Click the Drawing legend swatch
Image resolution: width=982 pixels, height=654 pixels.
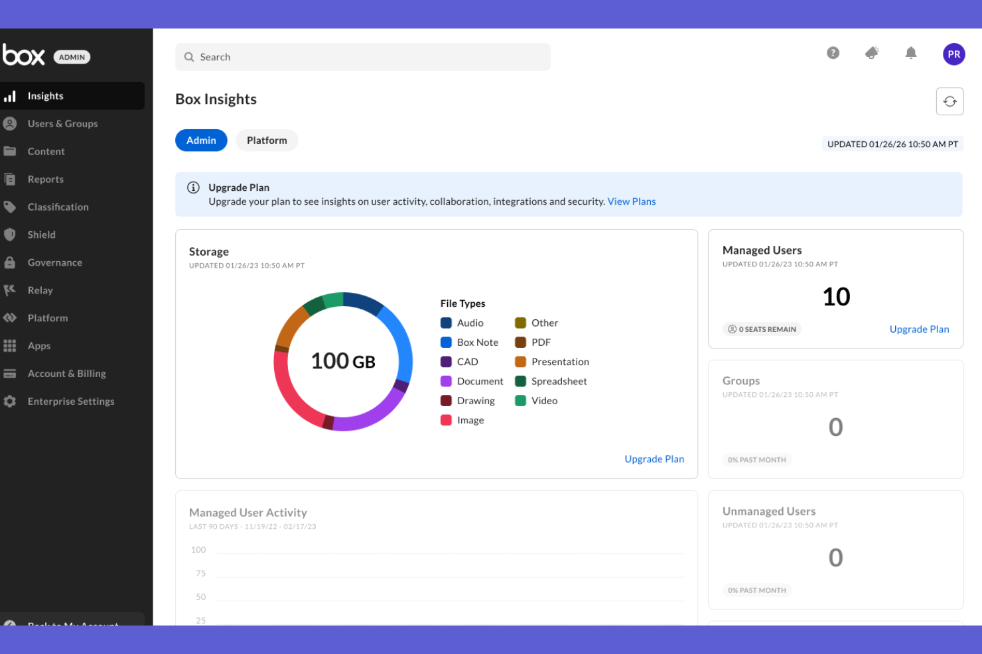click(447, 401)
